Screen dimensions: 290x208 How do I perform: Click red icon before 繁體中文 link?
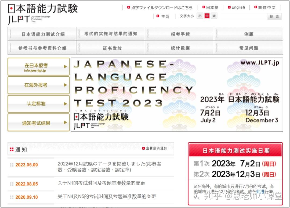coord(256,7)
